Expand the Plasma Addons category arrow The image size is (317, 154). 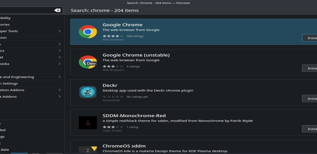(59, 96)
